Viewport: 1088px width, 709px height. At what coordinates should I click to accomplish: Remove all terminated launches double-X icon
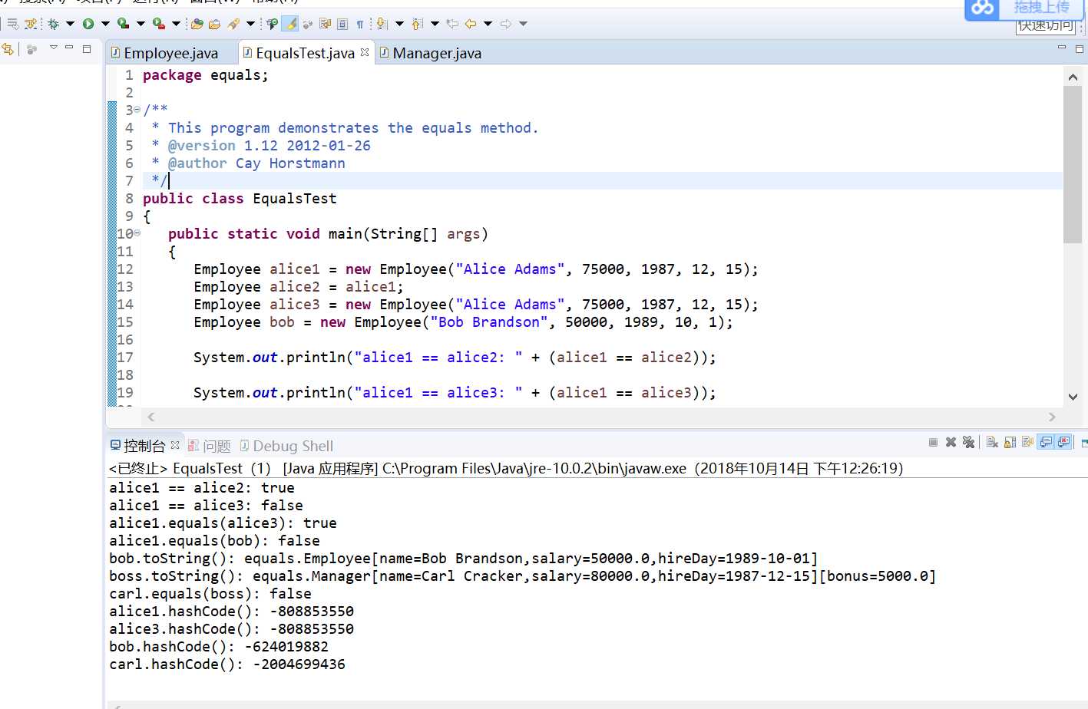coord(968,442)
